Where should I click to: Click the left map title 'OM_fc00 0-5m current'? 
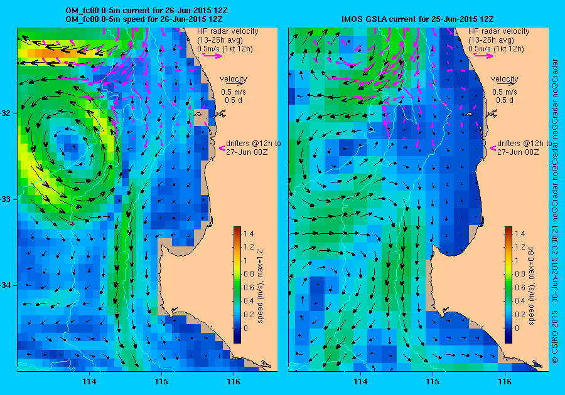[x=147, y=11]
